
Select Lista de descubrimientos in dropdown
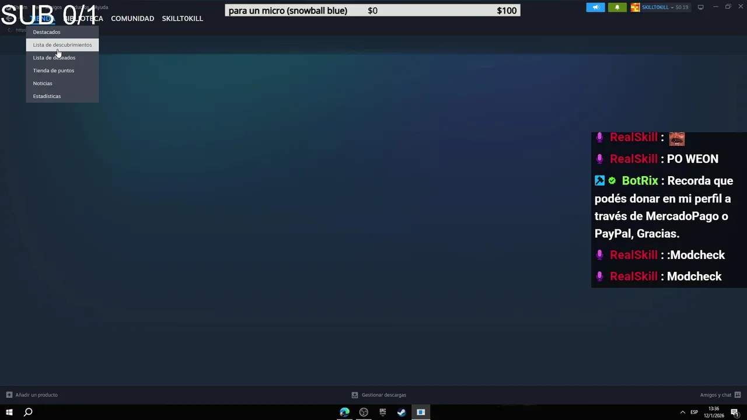click(x=62, y=45)
